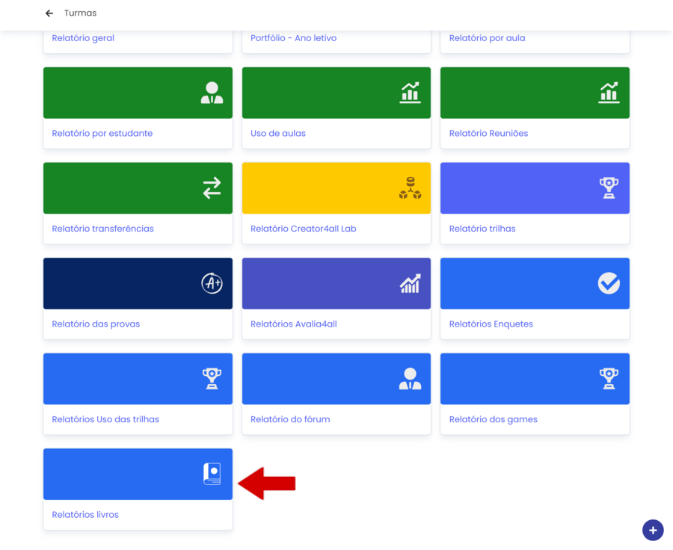
Task: Select the Relatório do fórum label
Action: pyautogui.click(x=290, y=419)
